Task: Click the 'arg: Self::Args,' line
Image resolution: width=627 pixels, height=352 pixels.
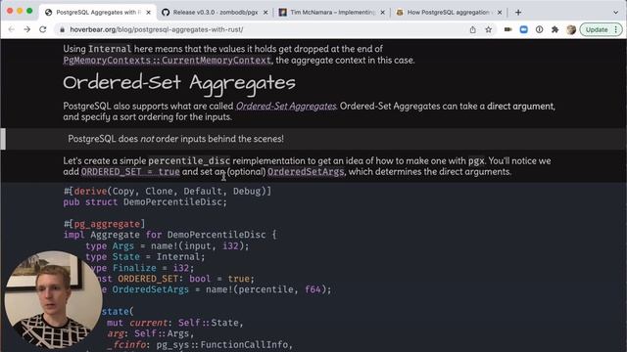Action: [150, 333]
